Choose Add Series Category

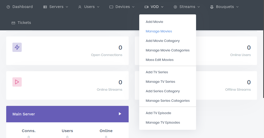tap(163, 91)
